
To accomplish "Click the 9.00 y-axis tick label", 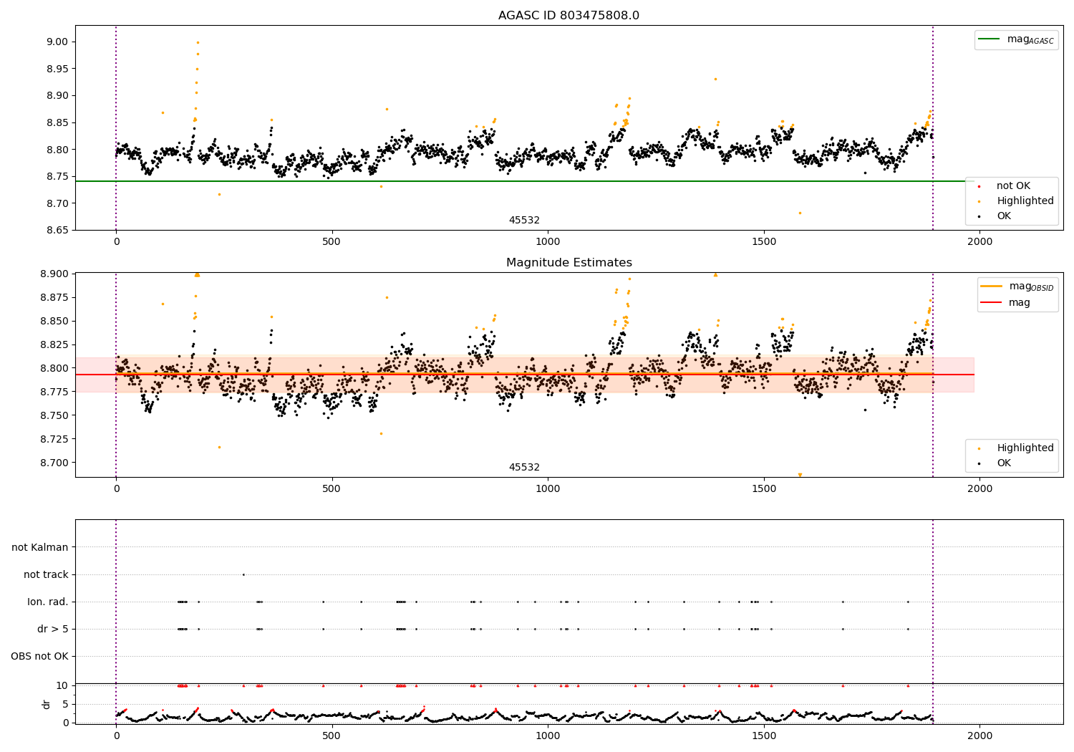I will pyautogui.click(x=58, y=42).
